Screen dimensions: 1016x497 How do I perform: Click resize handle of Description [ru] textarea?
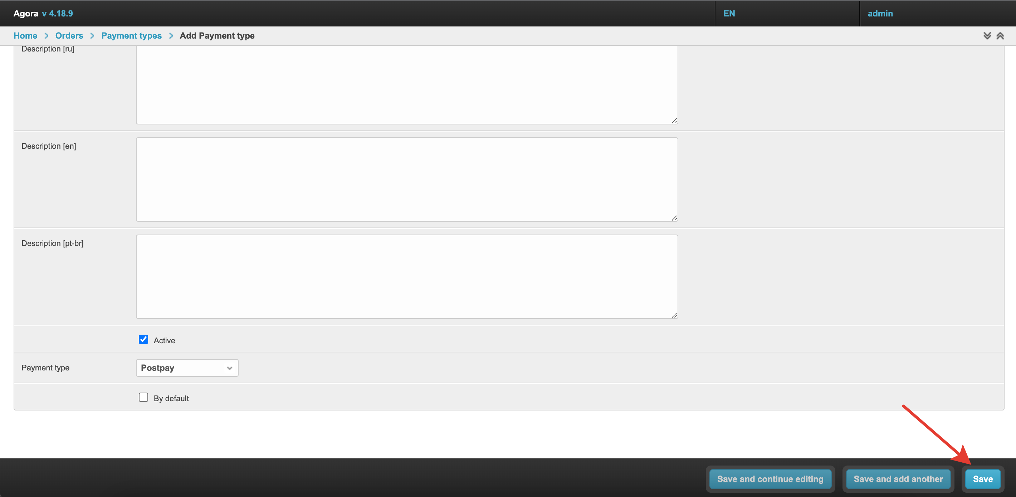(x=674, y=120)
